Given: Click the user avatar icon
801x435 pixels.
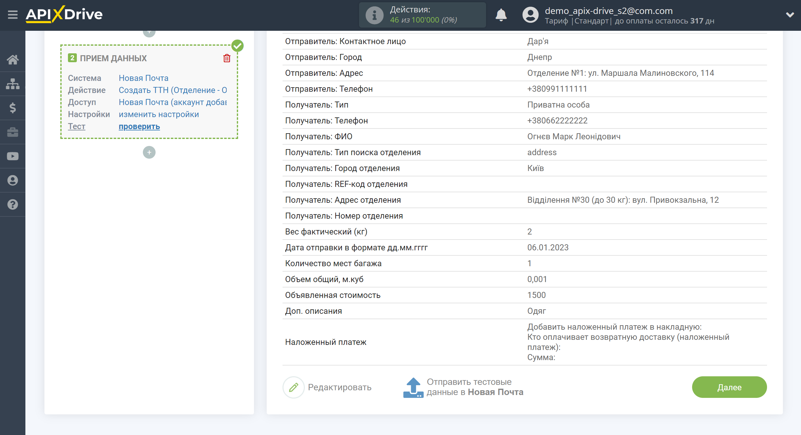Looking at the screenshot, I should (530, 15).
